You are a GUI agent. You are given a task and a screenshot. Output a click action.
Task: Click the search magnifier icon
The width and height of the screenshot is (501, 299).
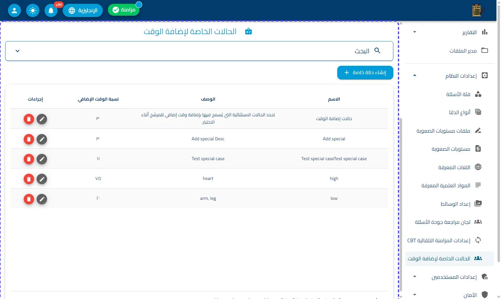coord(377,51)
